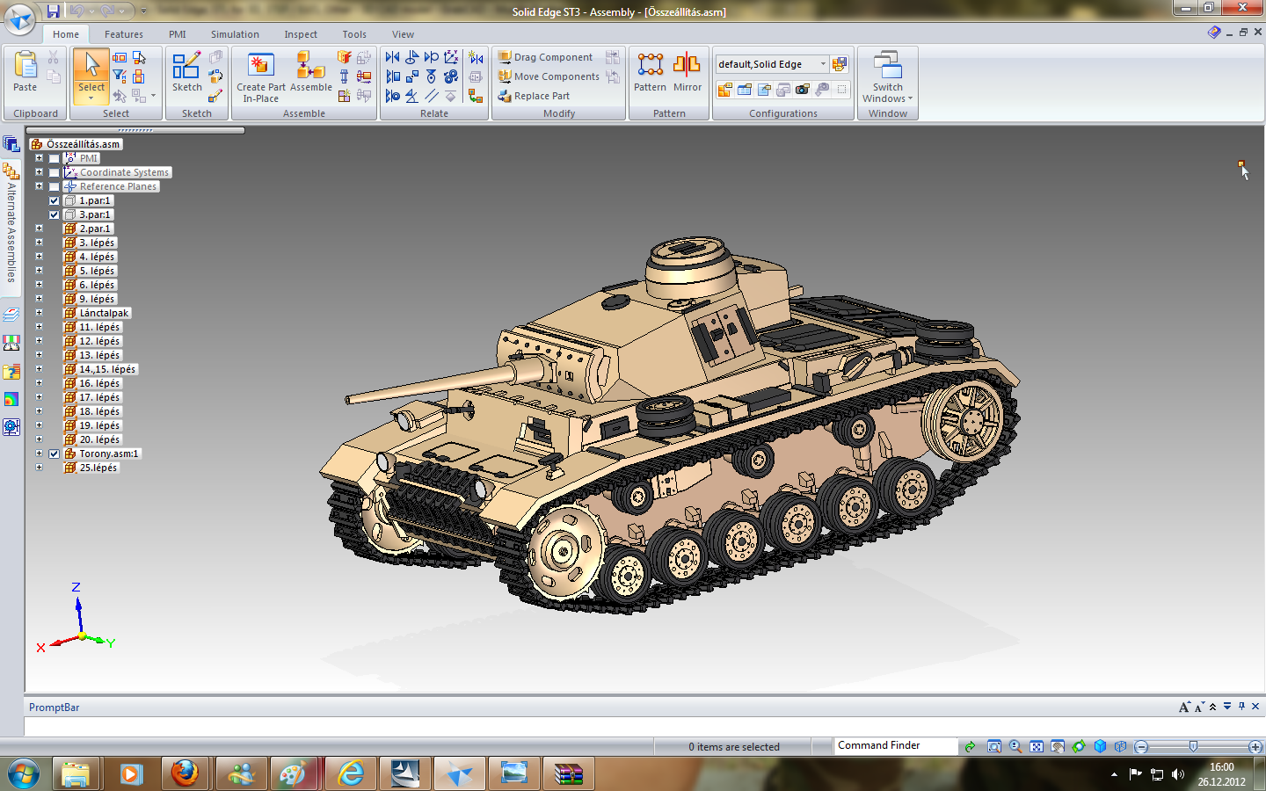
Task: Click the Replace Part icon
Action: (505, 96)
